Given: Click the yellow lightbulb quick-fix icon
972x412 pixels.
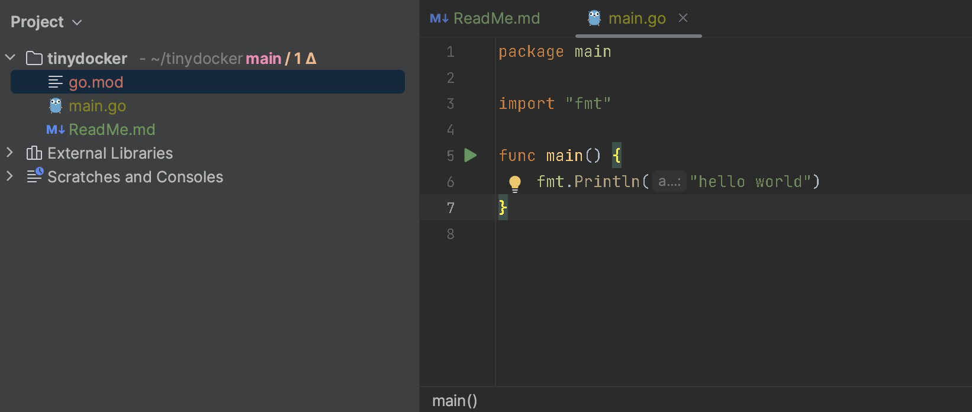Looking at the screenshot, I should click(515, 184).
